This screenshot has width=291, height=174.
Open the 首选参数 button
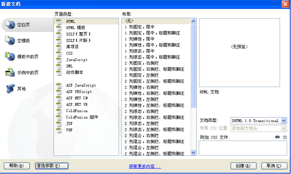coord(51,166)
